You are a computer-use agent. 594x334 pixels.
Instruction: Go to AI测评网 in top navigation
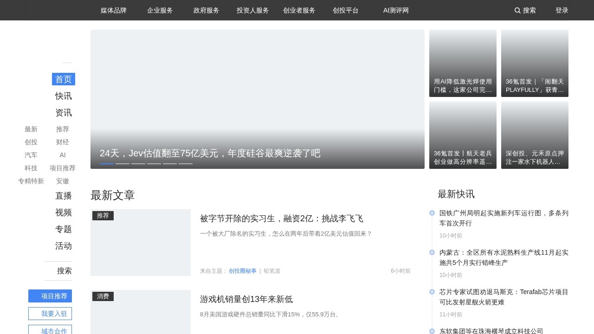pos(396,10)
